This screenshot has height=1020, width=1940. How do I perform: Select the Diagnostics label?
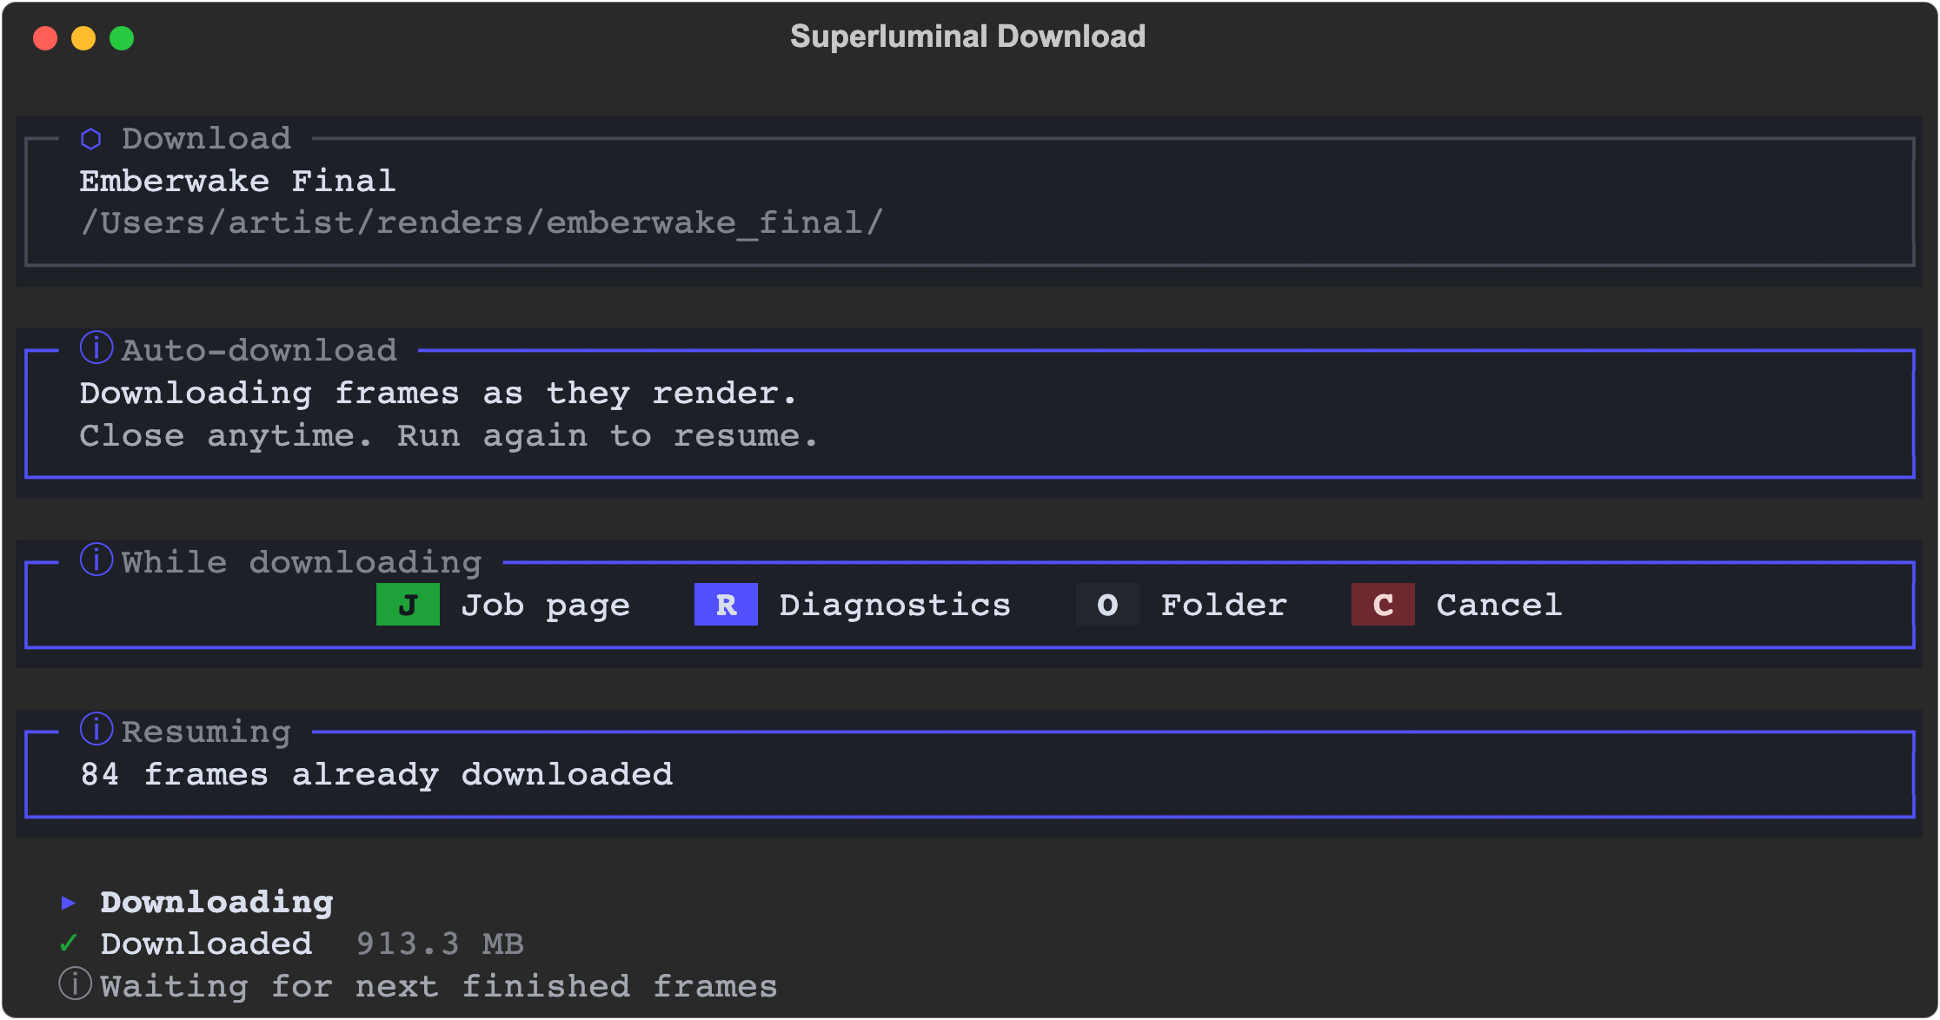(x=895, y=606)
